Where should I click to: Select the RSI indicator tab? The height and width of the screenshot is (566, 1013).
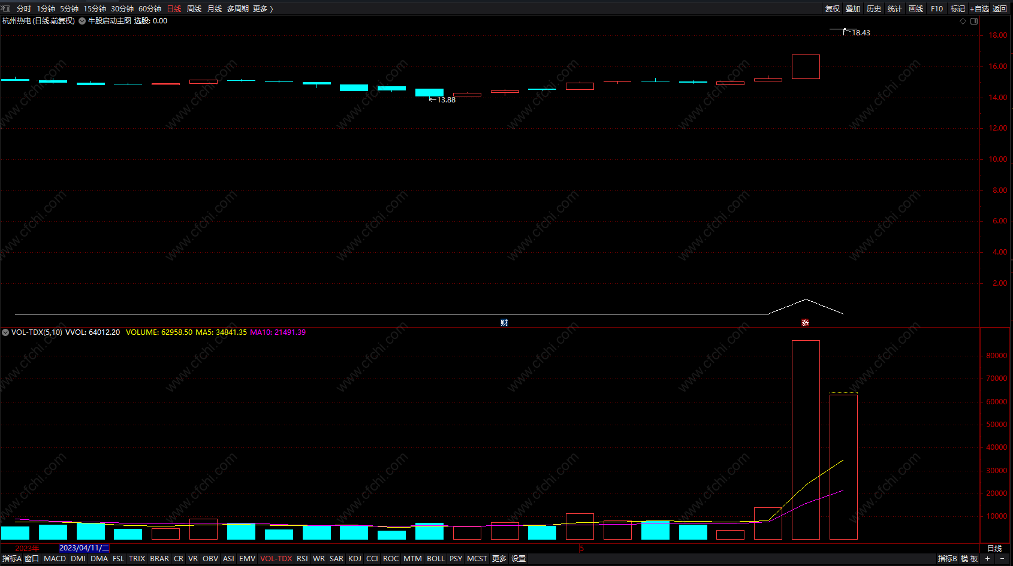pyautogui.click(x=302, y=559)
